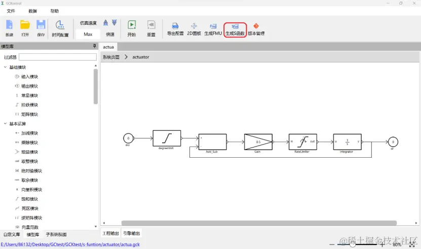Select 取余模块 in the library

pos(29,180)
